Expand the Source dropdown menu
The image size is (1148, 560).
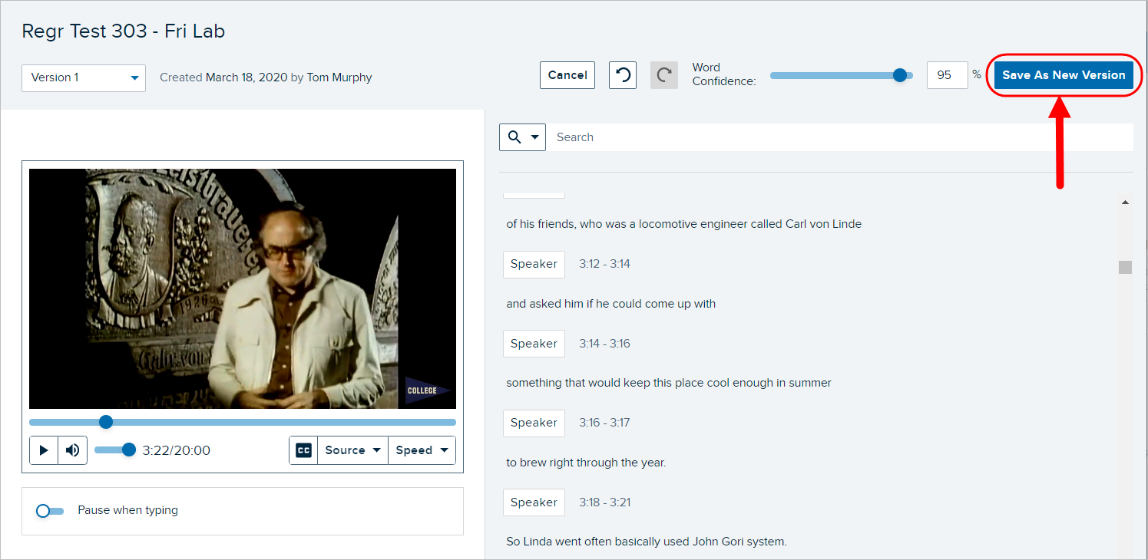(352, 450)
